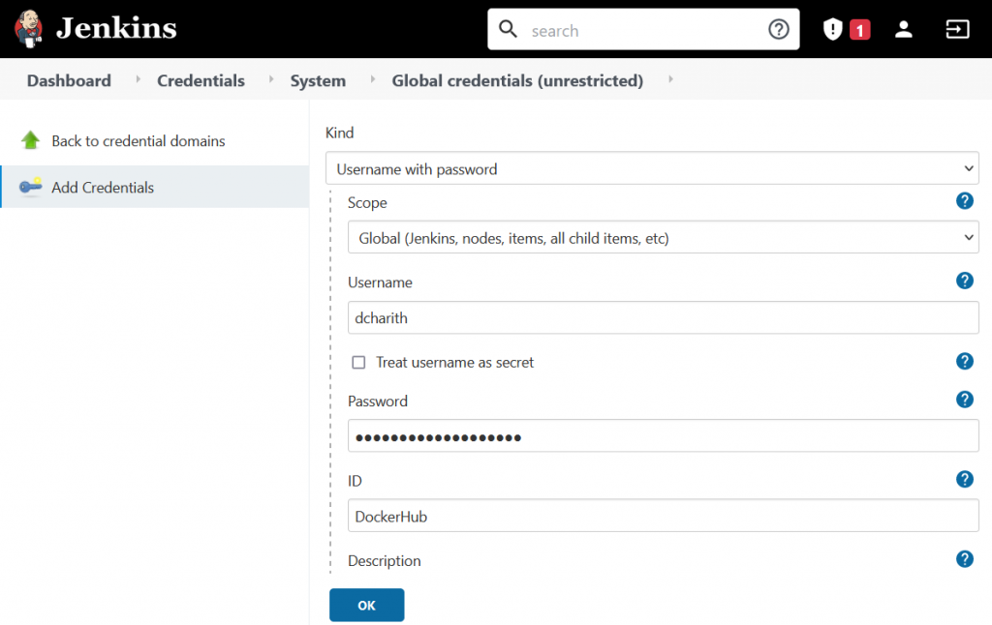992x625 pixels.
Task: Open Credentials breadcrumb
Action: 201,81
